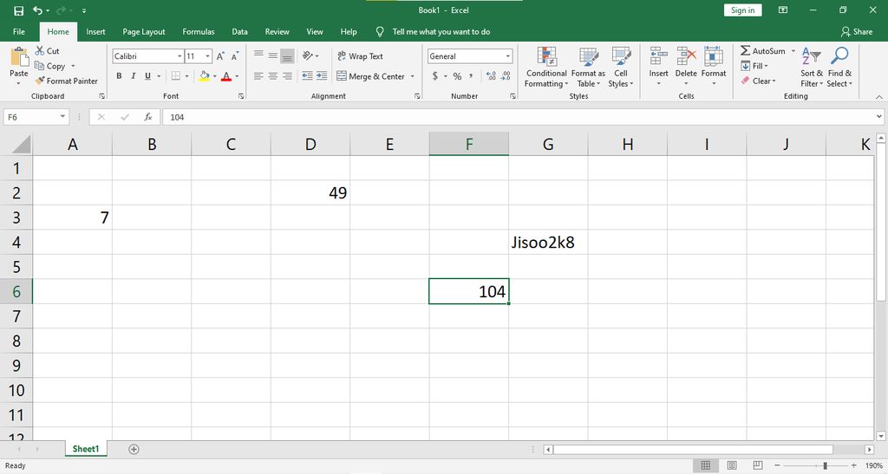The width and height of the screenshot is (888, 474).
Task: Undo the last action
Action: coord(37,10)
